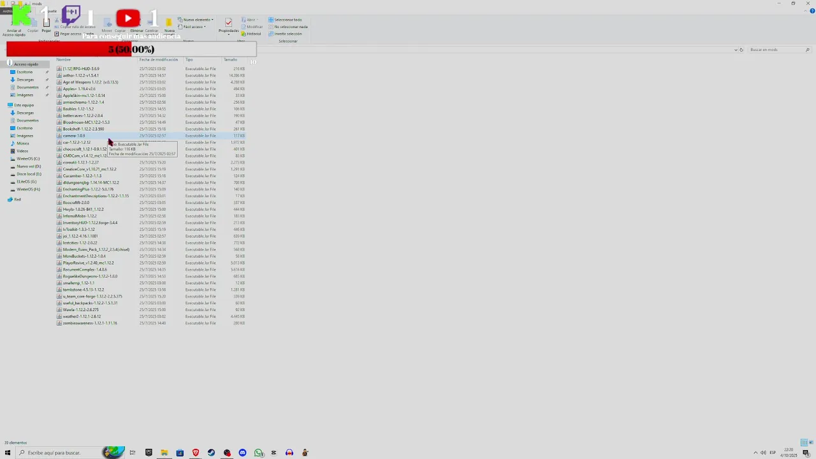Select Acceso rápido in navigation pane
Viewport: 816px width, 459px height.
pyautogui.click(x=26, y=64)
